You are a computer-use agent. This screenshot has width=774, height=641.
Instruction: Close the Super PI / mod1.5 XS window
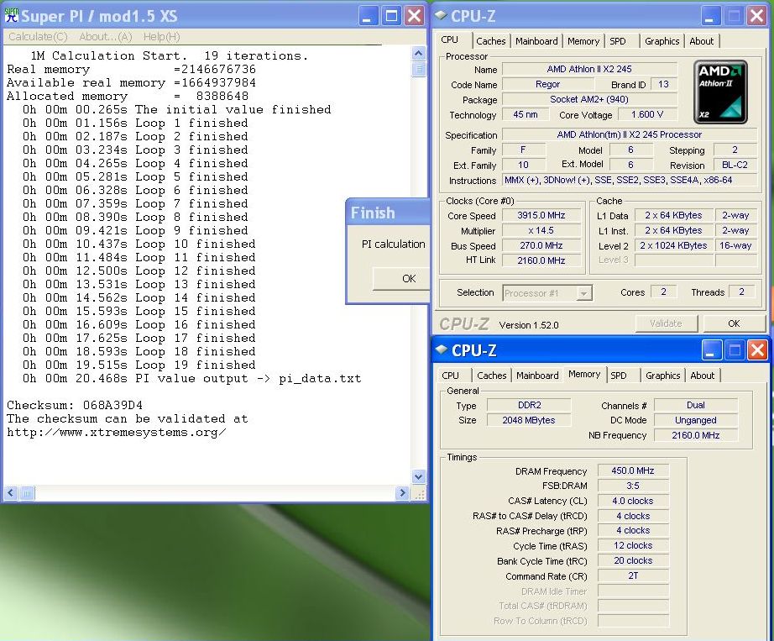[415, 15]
